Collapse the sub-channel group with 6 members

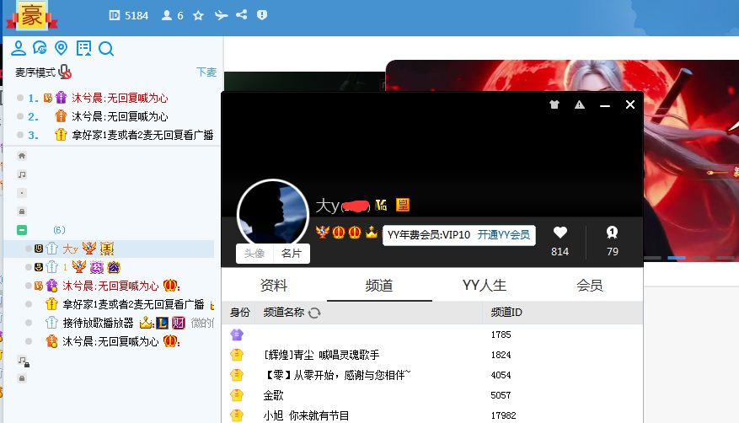[x=22, y=230]
